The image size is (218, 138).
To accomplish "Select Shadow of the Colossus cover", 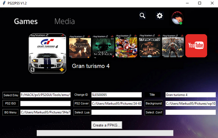I will click(80, 47).
